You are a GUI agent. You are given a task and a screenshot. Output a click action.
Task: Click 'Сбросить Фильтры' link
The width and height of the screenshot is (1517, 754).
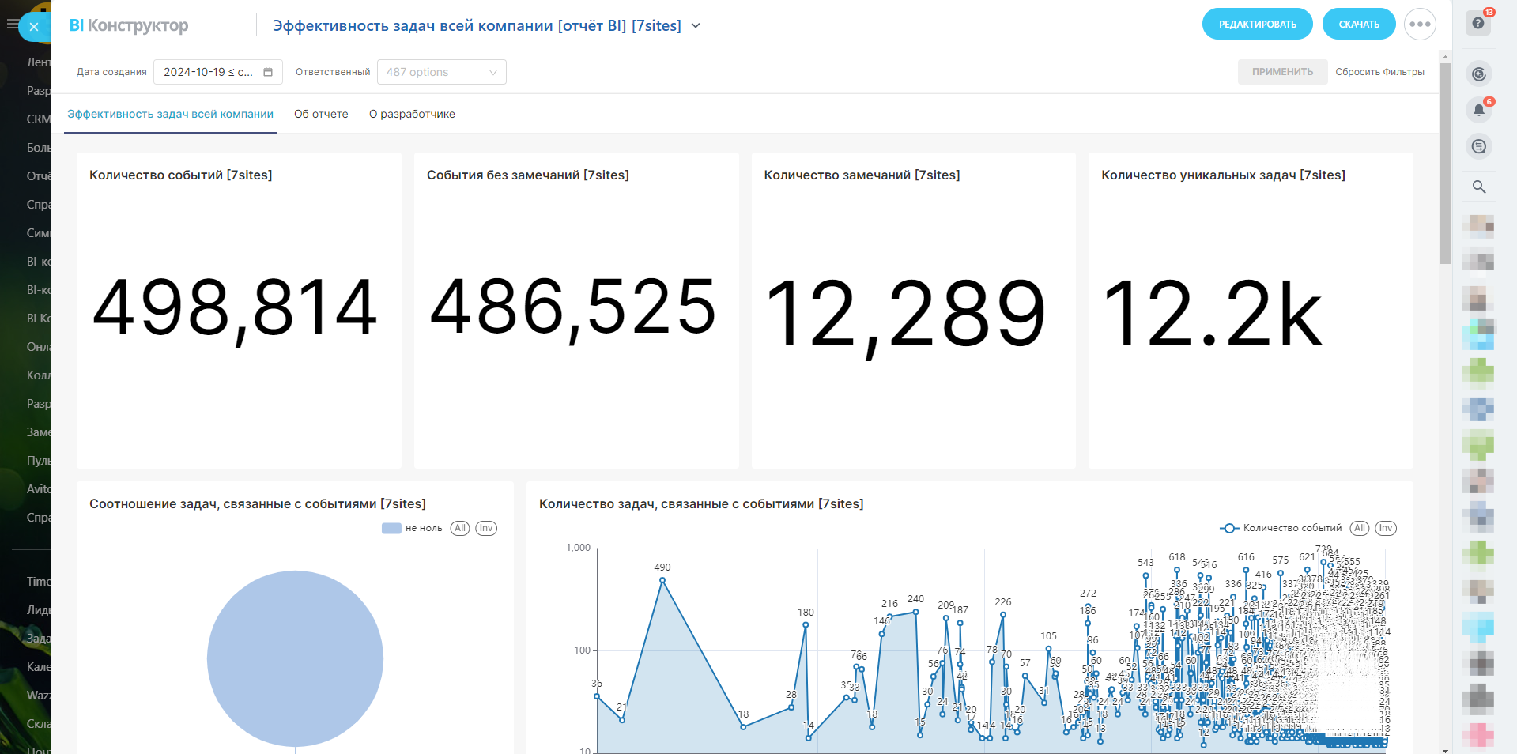pos(1379,72)
